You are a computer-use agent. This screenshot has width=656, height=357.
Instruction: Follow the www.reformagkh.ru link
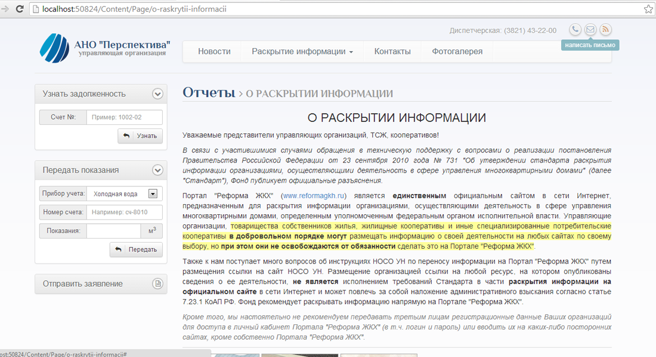click(314, 195)
